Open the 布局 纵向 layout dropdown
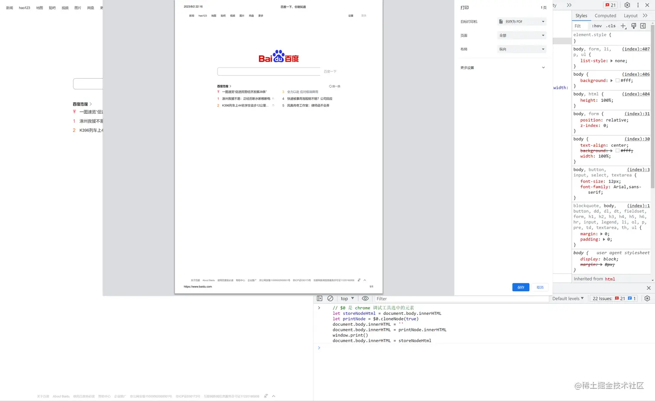 pos(522,49)
